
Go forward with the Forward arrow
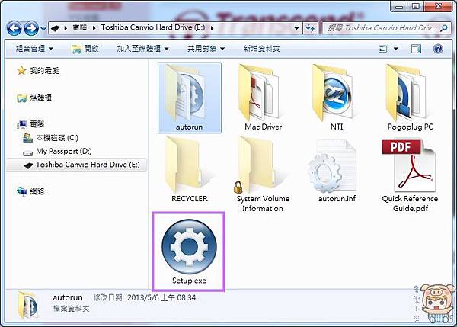point(31,28)
